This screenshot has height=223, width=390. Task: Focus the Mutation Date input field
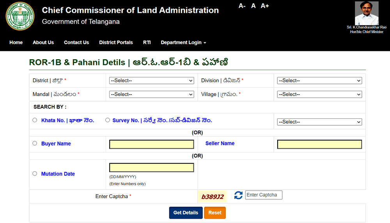pos(151,168)
